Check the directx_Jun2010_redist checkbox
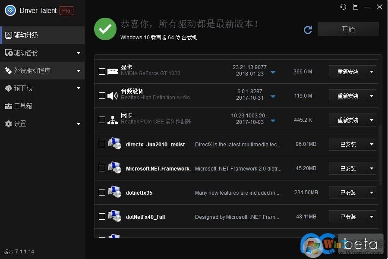 102,144
